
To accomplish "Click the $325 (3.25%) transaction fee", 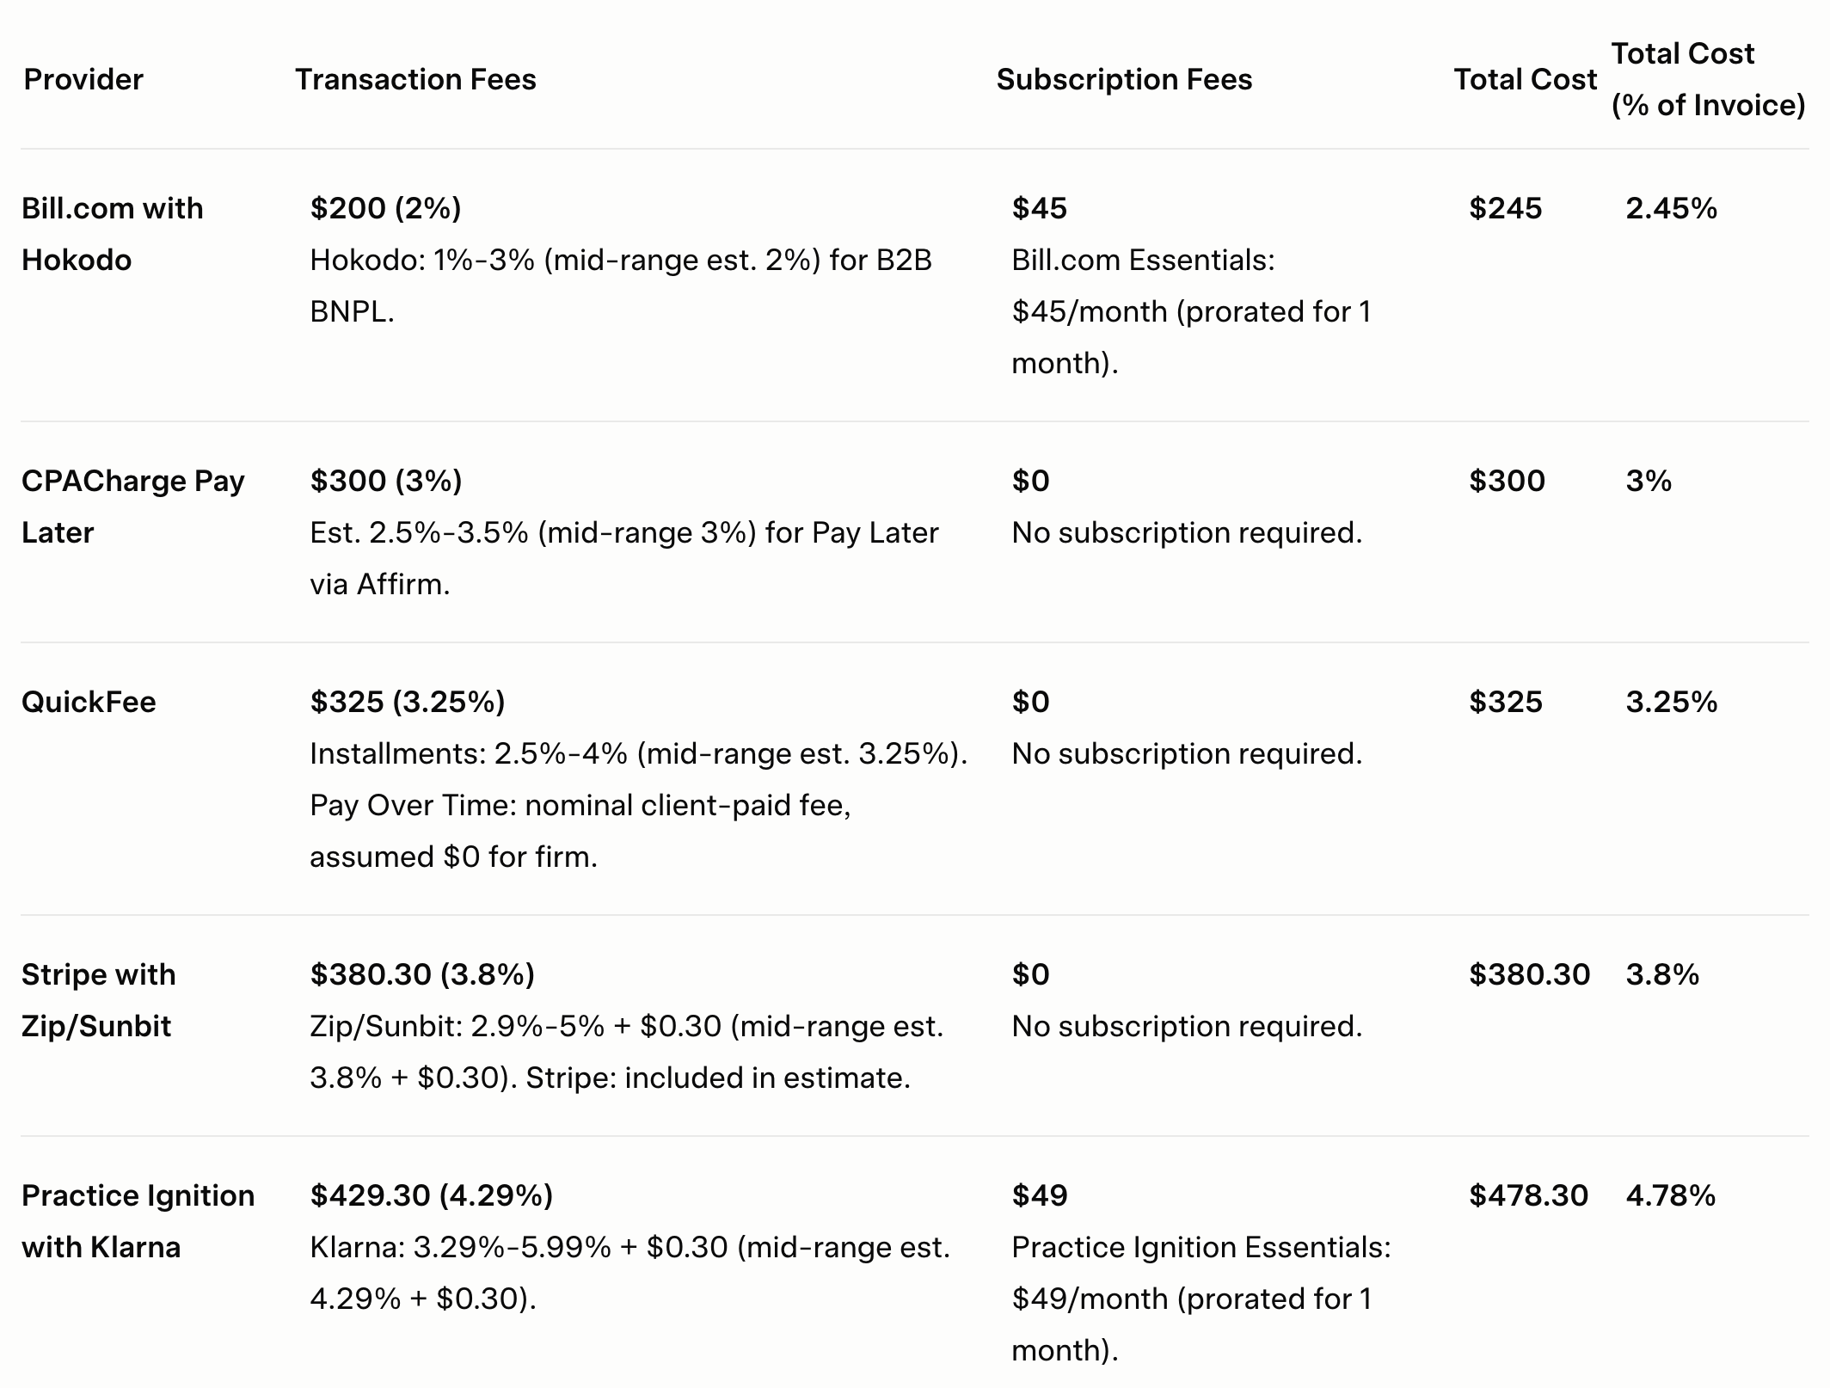I will [408, 702].
